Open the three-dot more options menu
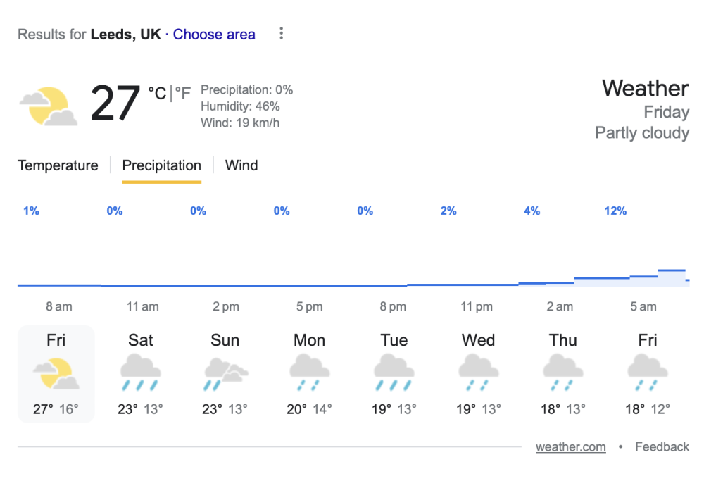The image size is (704, 481). tap(281, 33)
